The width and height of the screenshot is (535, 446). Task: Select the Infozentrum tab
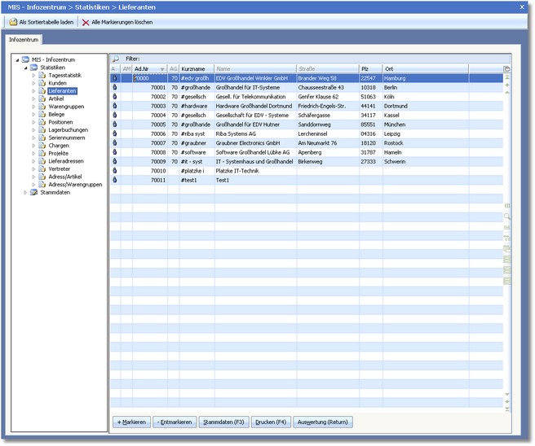click(x=24, y=39)
